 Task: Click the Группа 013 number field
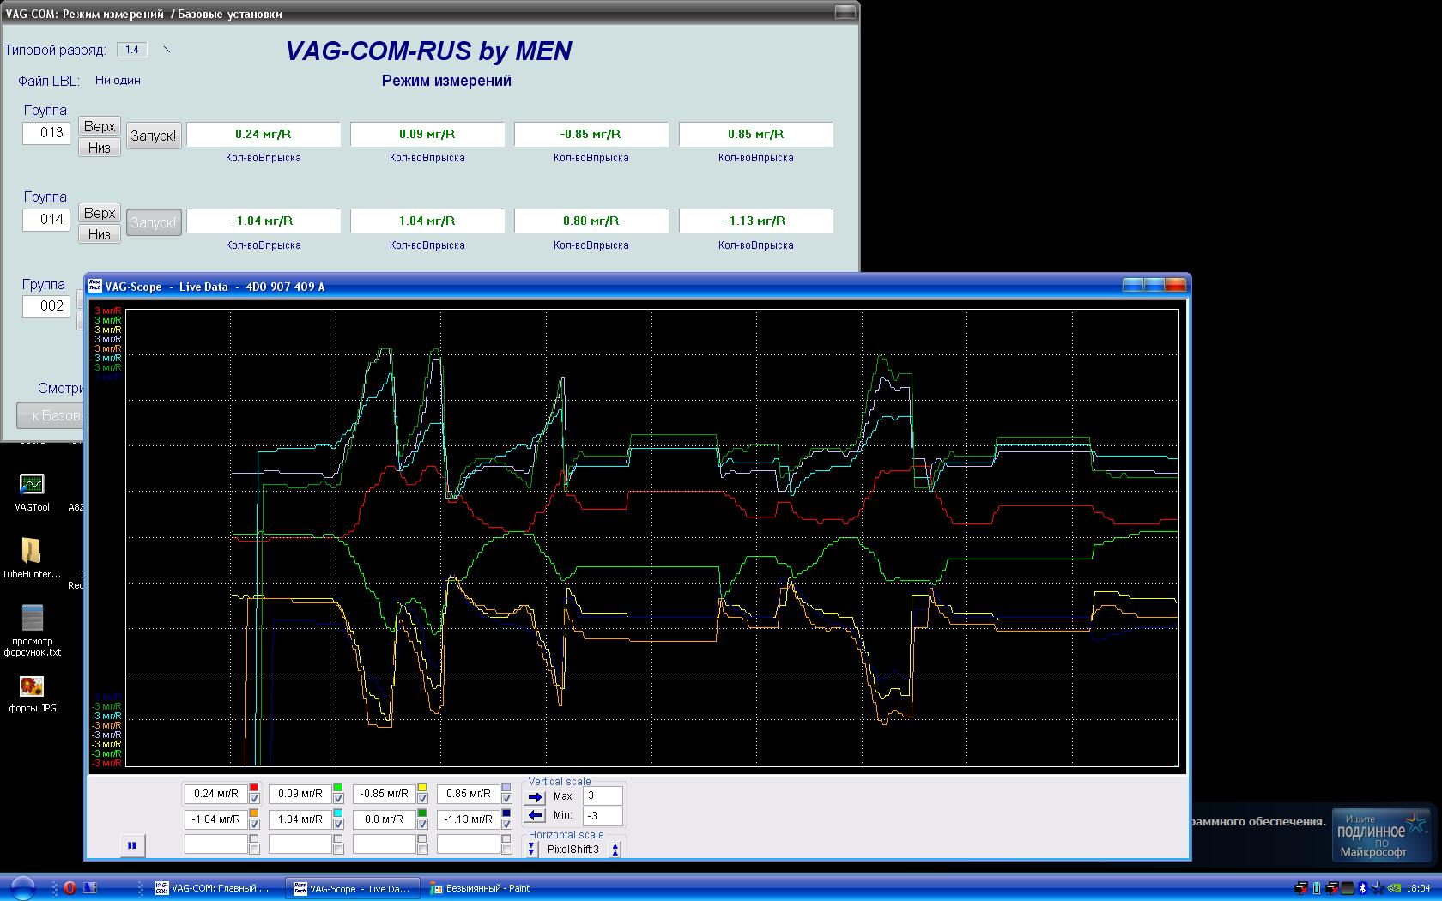point(46,133)
